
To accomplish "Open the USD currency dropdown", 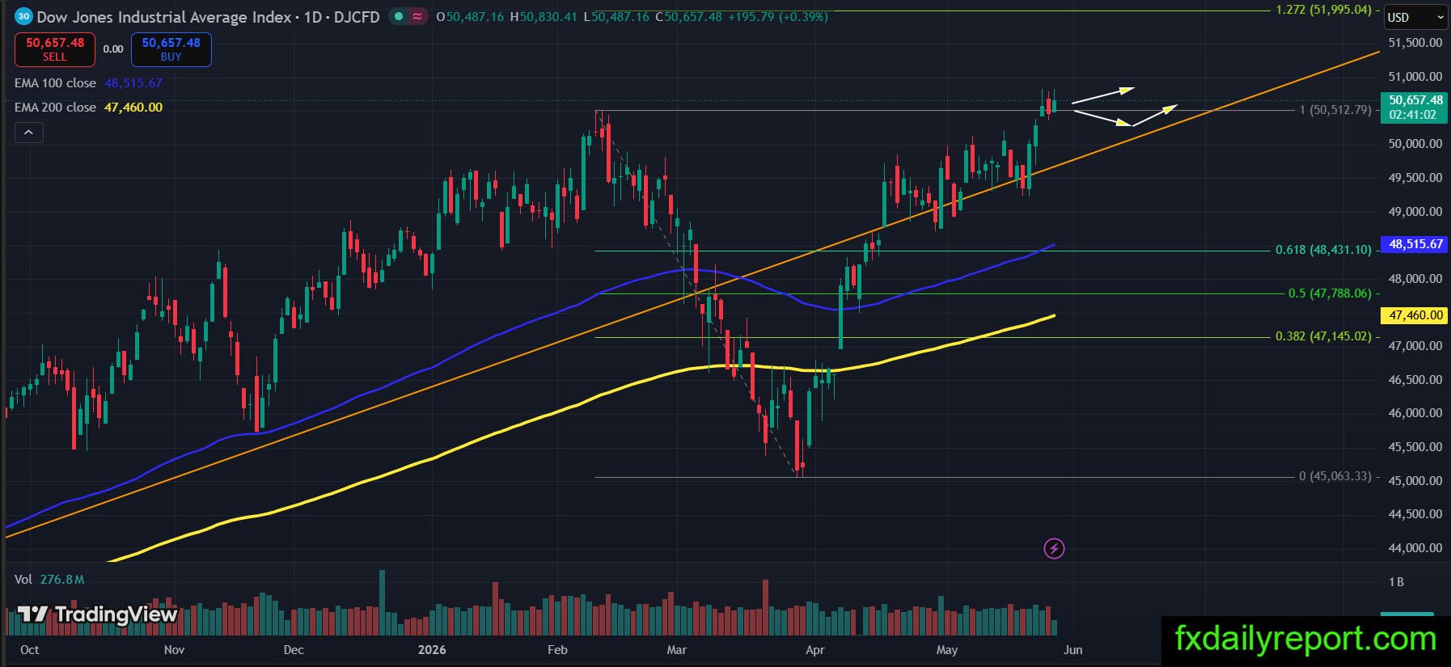I will 1416,17.
